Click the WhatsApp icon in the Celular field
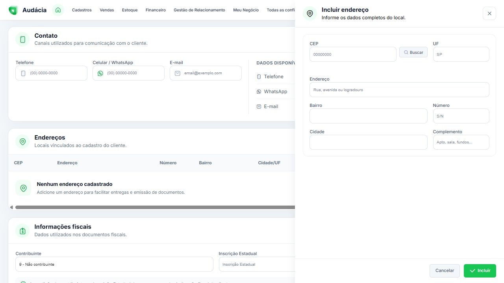The image size is (504, 283). [100, 73]
